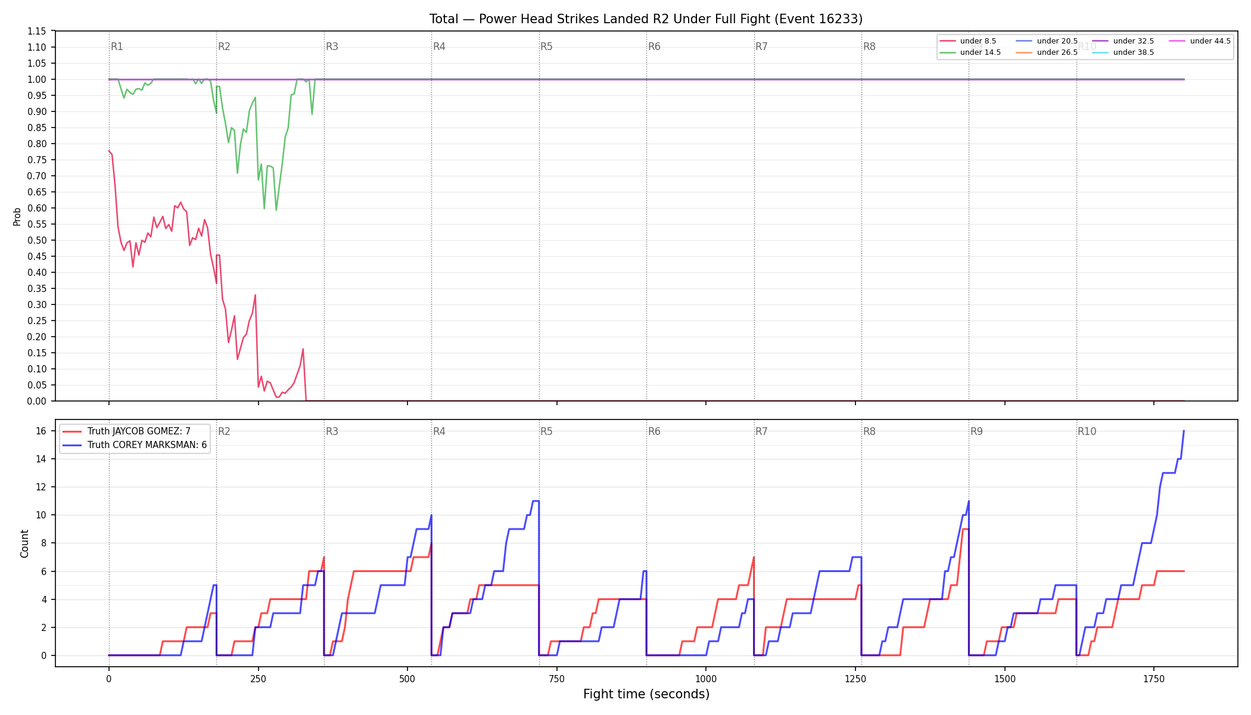Click the 'Fight time (seconds)' axis label
1251x715 pixels.
[646, 694]
